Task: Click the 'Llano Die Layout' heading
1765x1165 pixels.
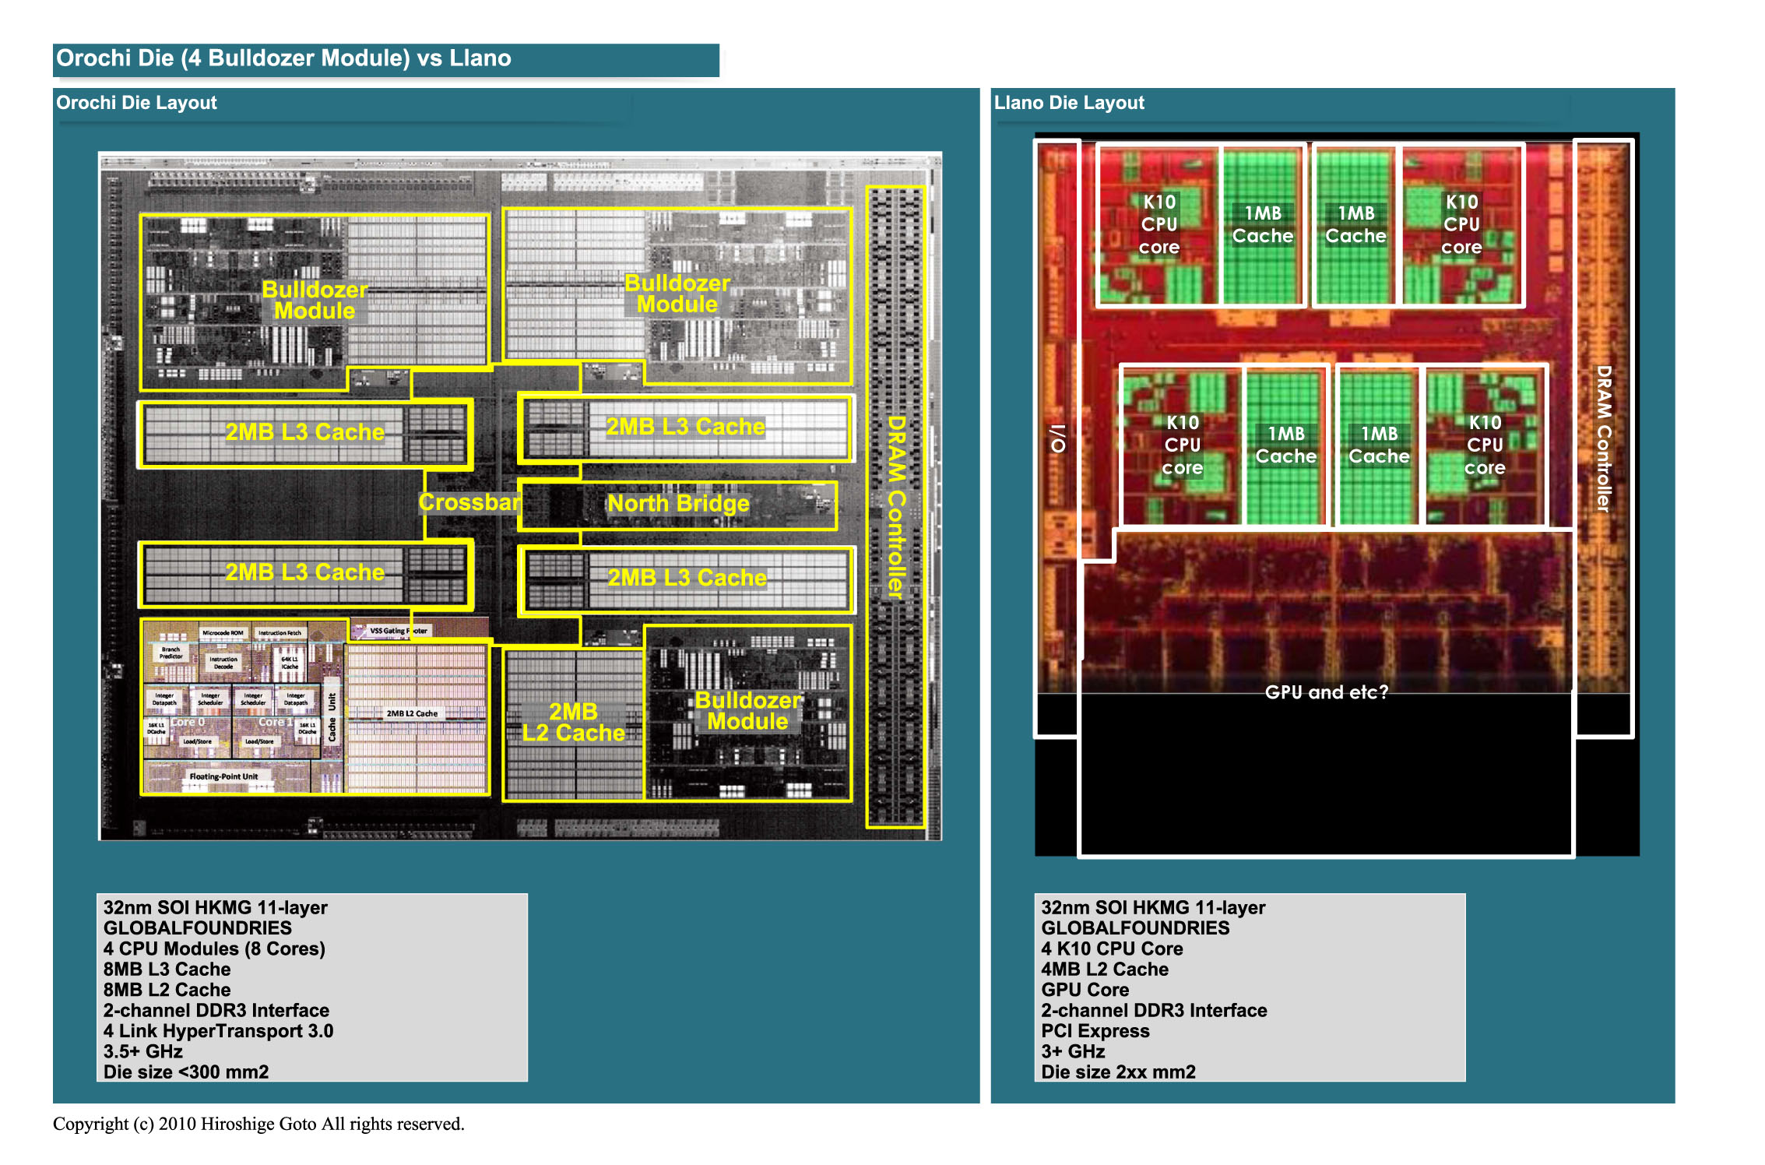Action: coord(1068,103)
